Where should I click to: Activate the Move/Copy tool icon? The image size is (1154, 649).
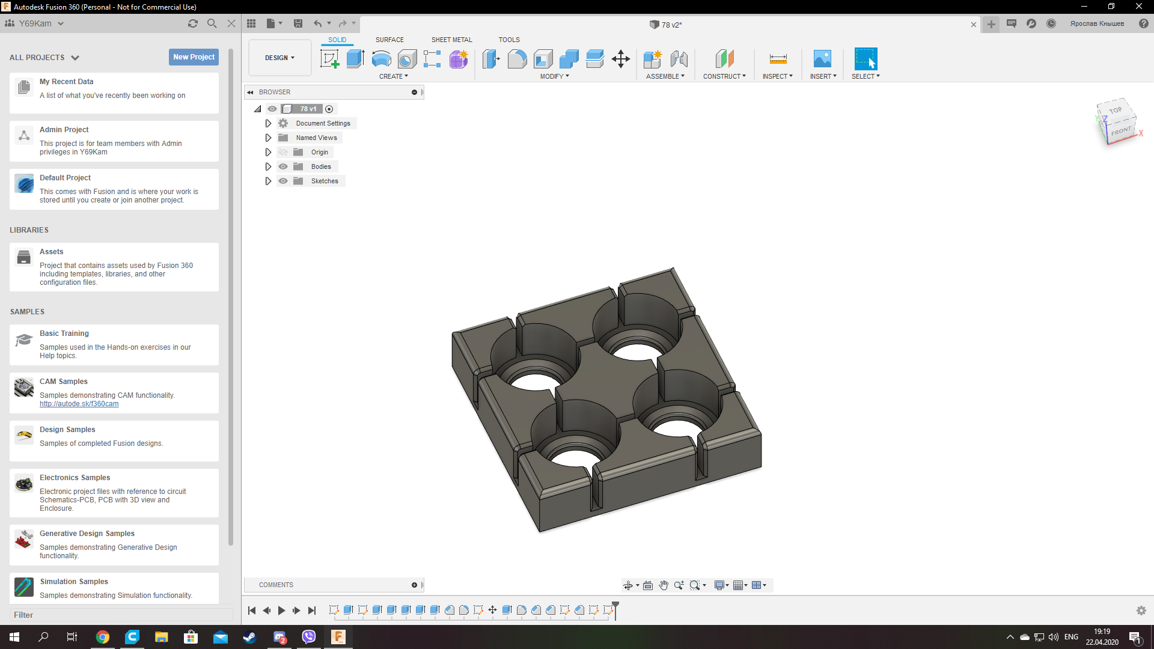pyautogui.click(x=620, y=59)
